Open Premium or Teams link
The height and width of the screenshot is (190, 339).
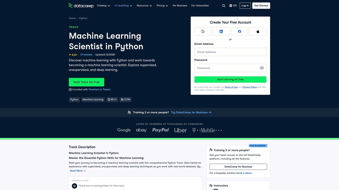tap(99, 90)
